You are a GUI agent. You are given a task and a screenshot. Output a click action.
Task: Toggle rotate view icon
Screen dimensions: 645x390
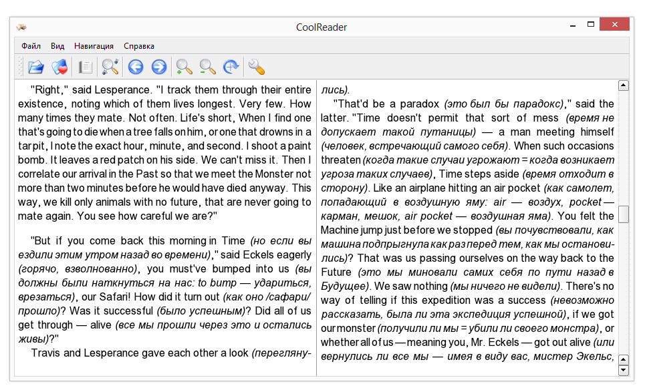pos(231,67)
